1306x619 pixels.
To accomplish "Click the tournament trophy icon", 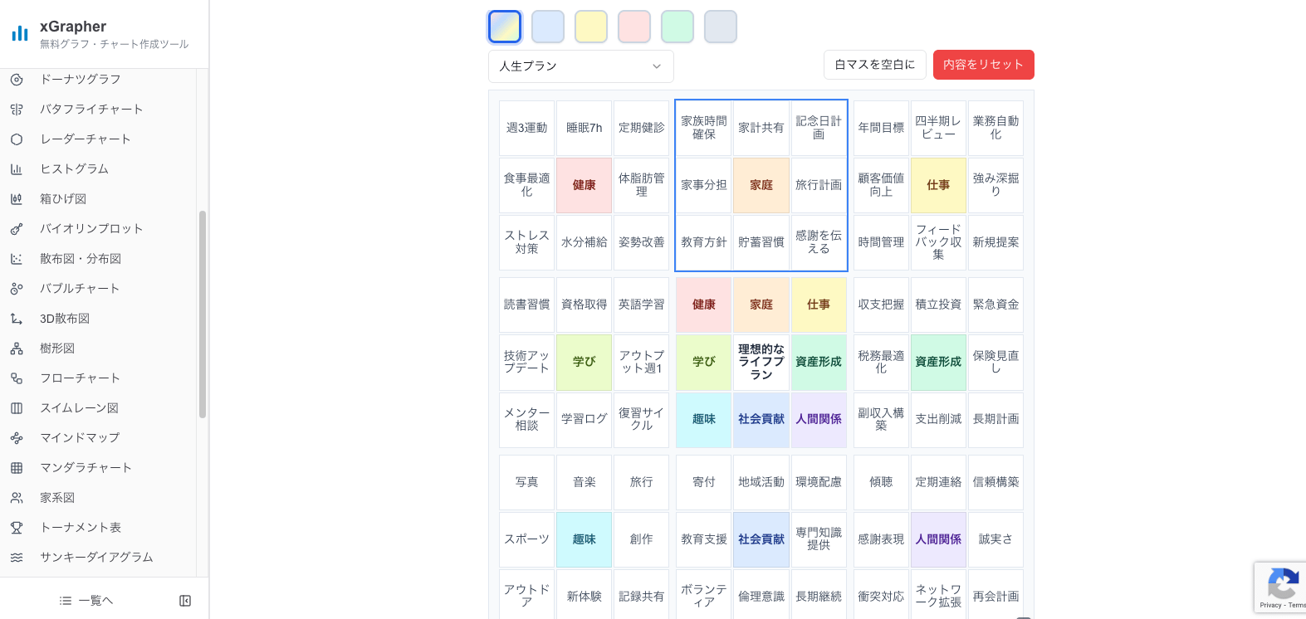I will [x=17, y=528].
